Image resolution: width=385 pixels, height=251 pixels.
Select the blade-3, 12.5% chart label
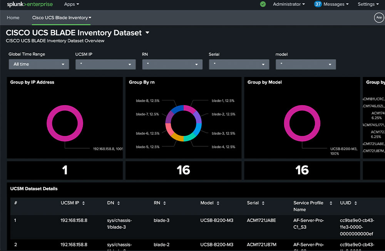(223, 133)
